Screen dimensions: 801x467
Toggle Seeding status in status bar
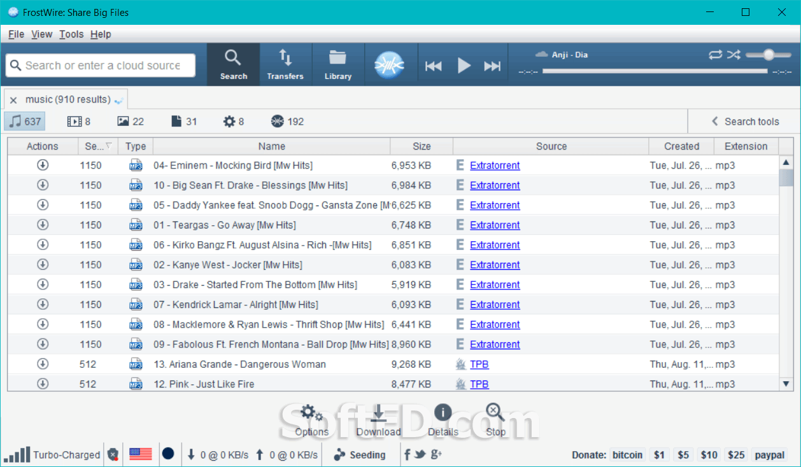click(360, 455)
